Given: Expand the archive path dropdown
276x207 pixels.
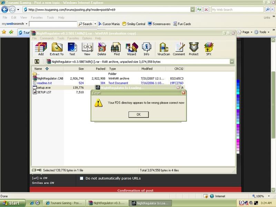Looking at the screenshot, I should [232, 61].
